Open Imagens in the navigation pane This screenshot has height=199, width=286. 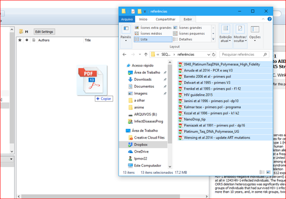[141, 94]
